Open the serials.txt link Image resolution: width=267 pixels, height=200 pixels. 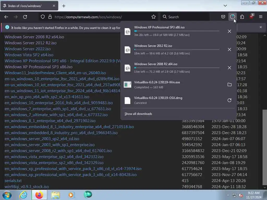(13, 181)
